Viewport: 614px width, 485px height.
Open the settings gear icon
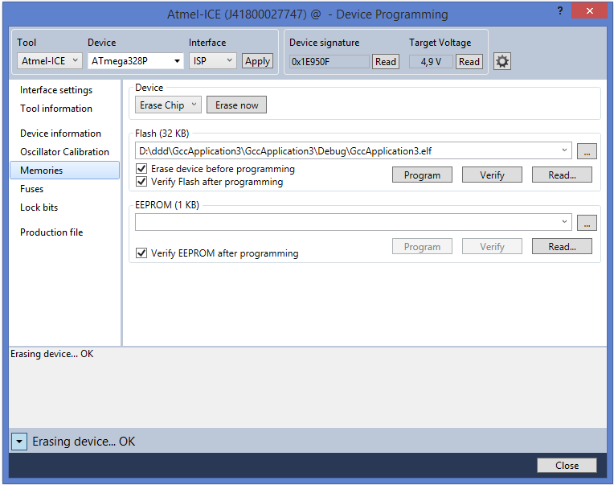click(502, 61)
